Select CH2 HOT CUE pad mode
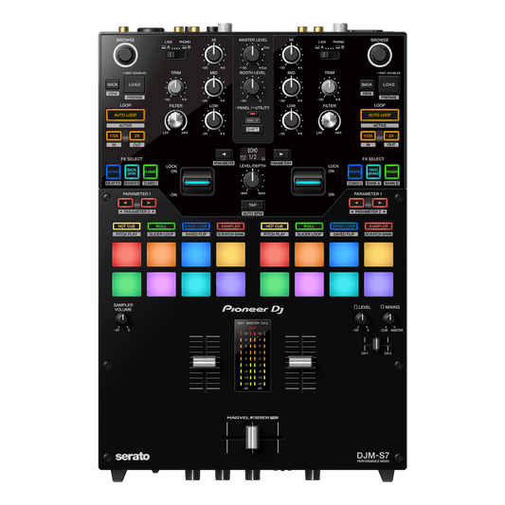This screenshot has height=505, width=505. point(275,226)
